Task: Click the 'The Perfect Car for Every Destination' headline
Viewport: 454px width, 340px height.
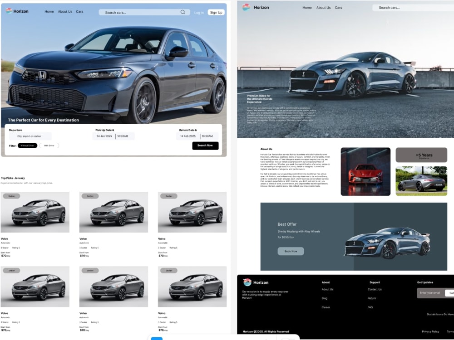Action: [x=44, y=120]
